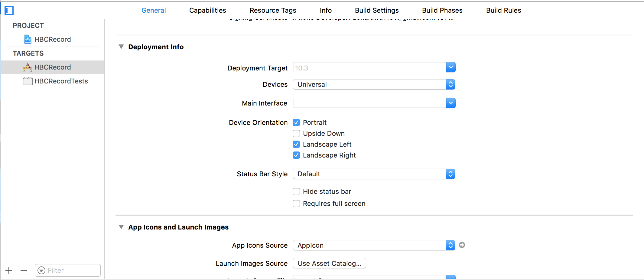Screen dimensions: 644x280
Task: Select the HBCRecord project file icon
Action: click(28, 39)
